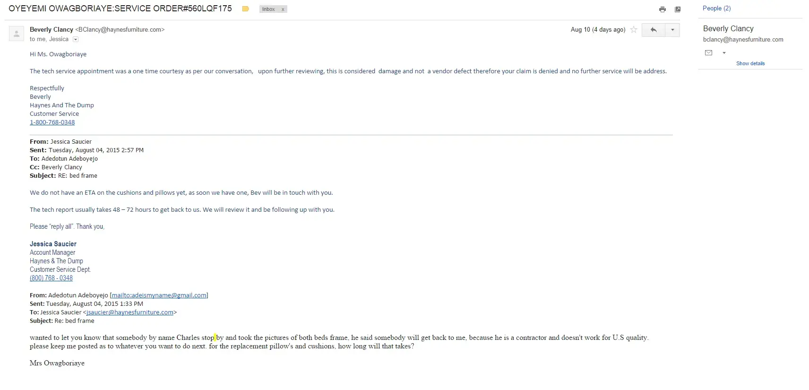Click the jsaucier@haynesfurniture.com email link
This screenshot has width=809, height=390.
coord(130,312)
